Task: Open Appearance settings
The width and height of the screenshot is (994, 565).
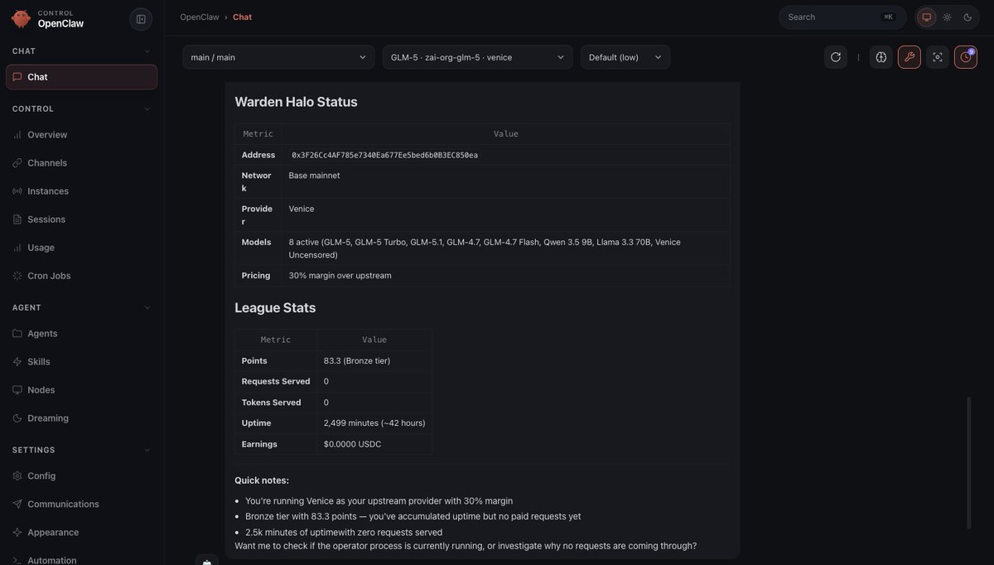Action: [x=81, y=533]
